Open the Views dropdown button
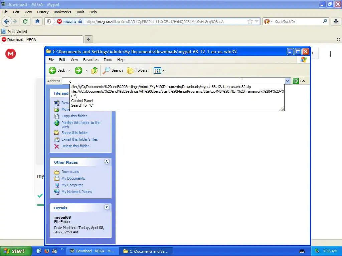This screenshot has width=342, height=256. (159, 70)
